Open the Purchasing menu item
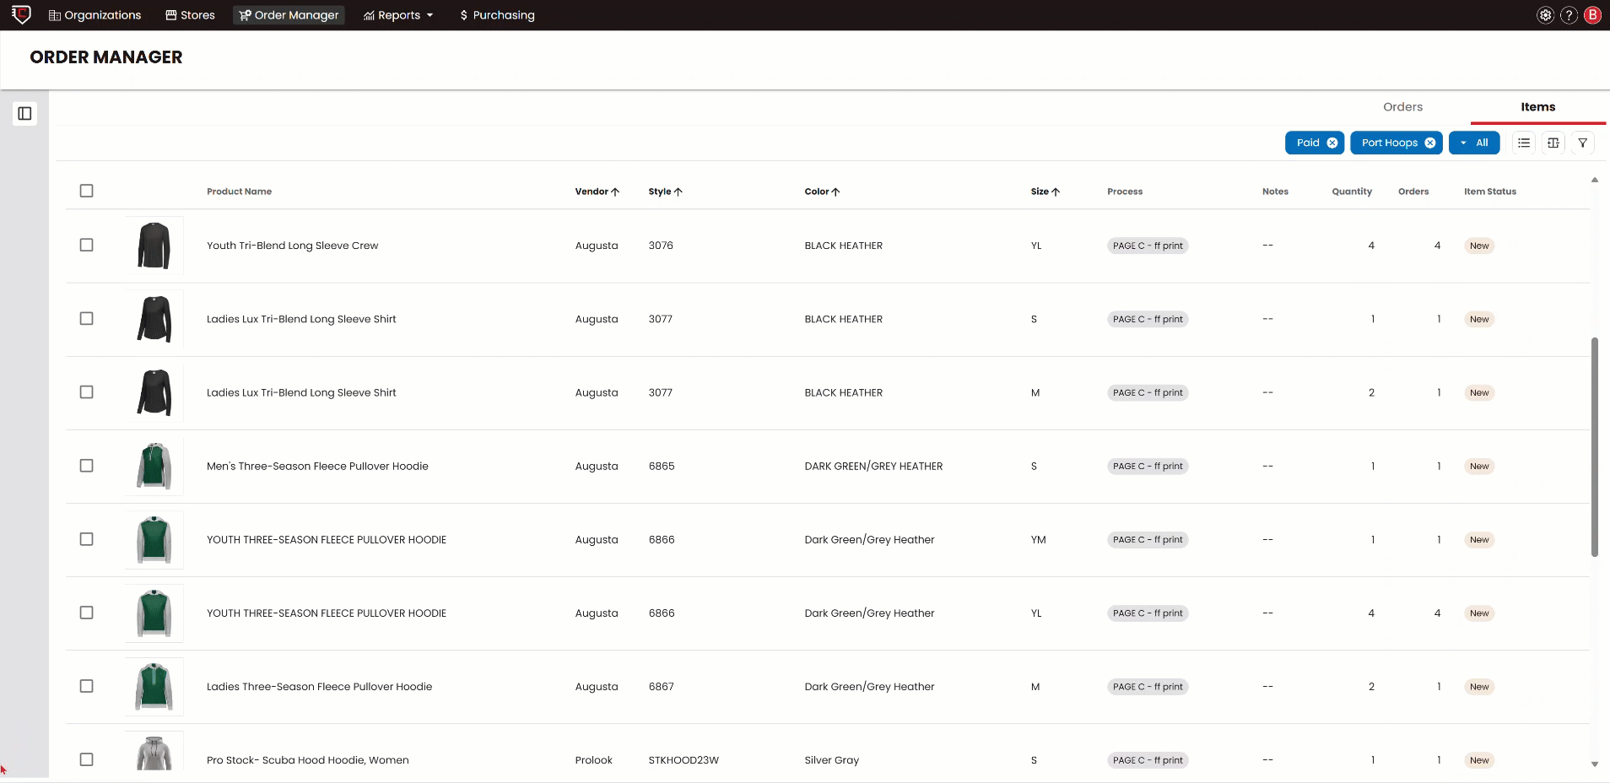 497,15
